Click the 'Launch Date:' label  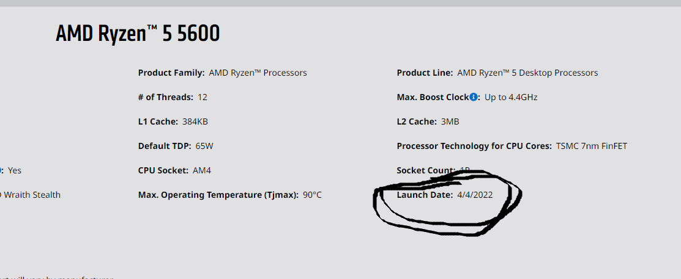pyautogui.click(x=425, y=195)
